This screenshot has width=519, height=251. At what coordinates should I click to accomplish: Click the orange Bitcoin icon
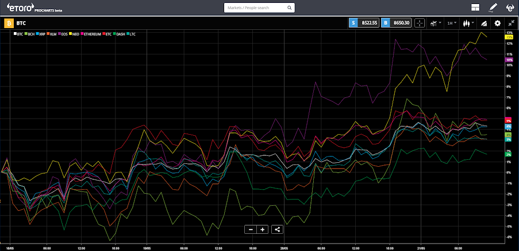(x=8, y=23)
